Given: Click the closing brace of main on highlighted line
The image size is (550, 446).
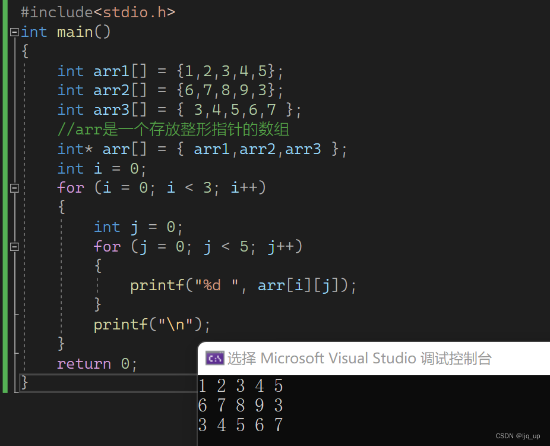Looking at the screenshot, I should (x=24, y=382).
